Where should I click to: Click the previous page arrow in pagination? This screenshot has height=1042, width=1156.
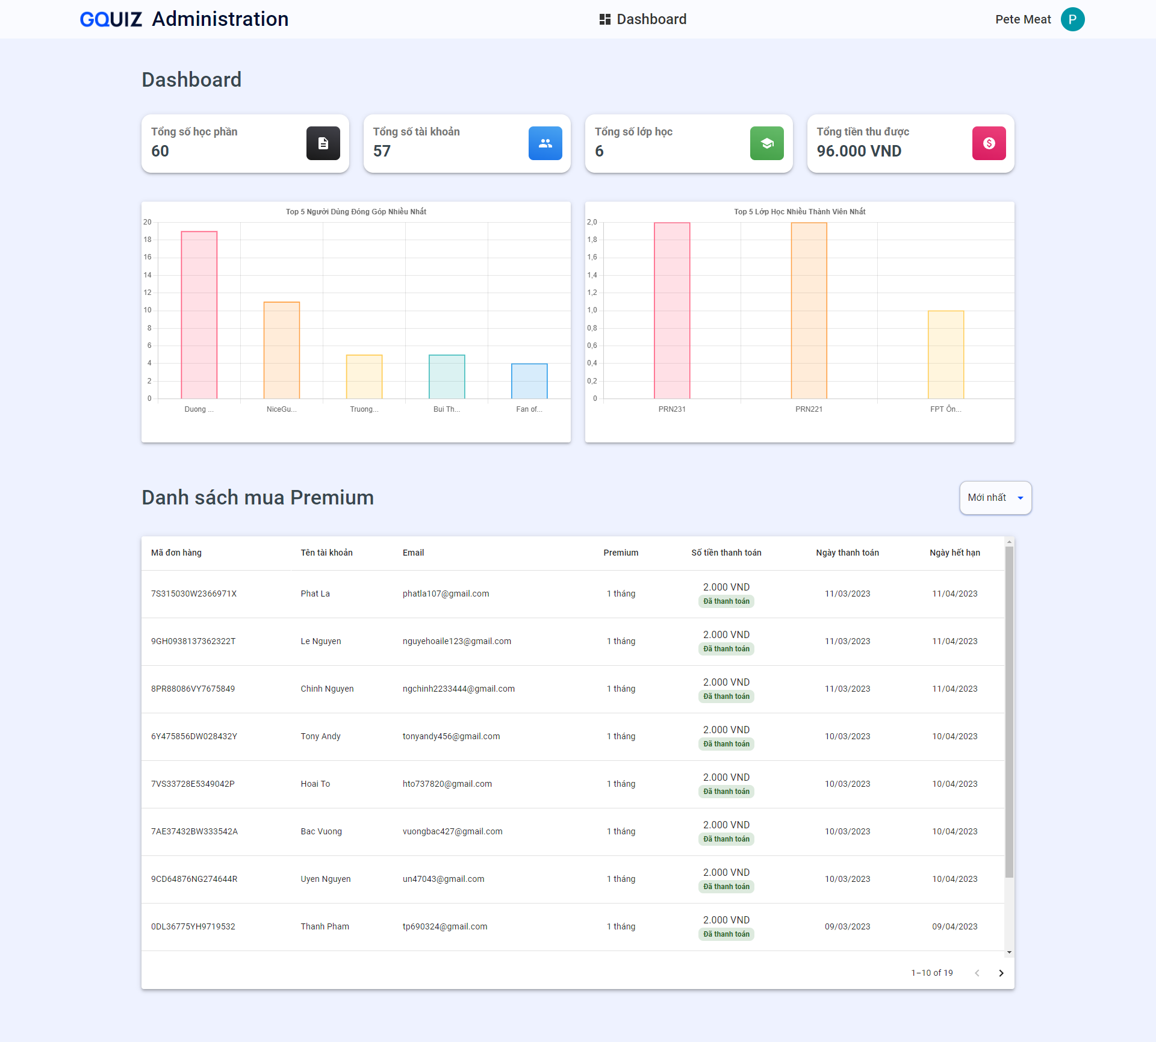977,973
